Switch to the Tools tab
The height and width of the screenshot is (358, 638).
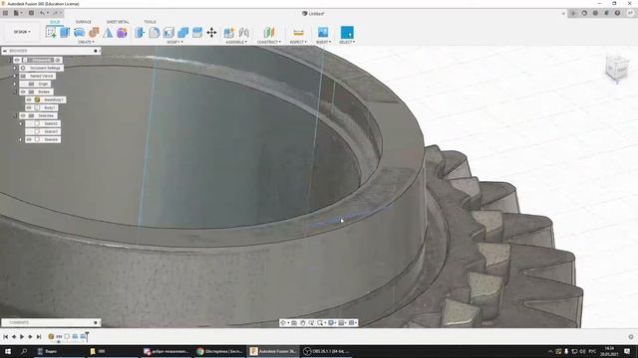click(x=150, y=22)
